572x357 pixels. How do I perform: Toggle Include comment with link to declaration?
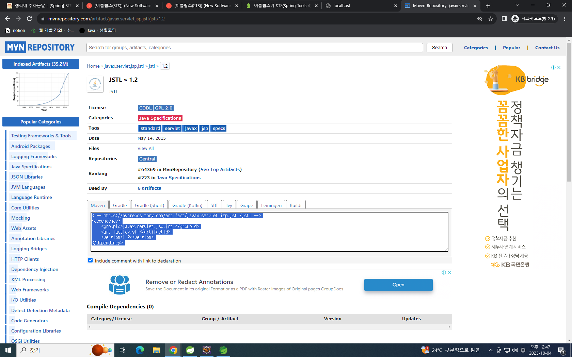(x=91, y=260)
